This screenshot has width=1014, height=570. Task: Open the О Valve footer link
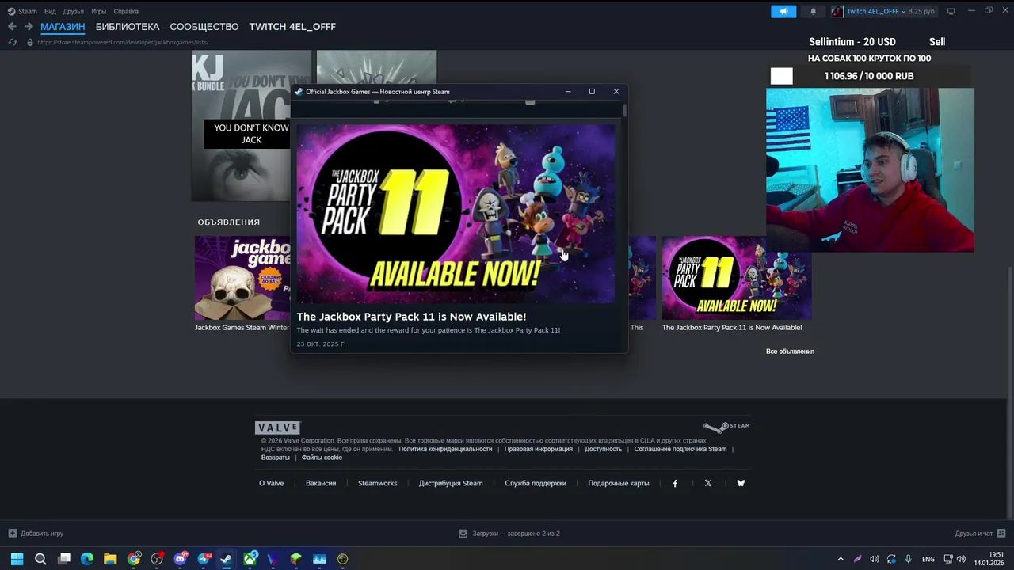click(271, 483)
